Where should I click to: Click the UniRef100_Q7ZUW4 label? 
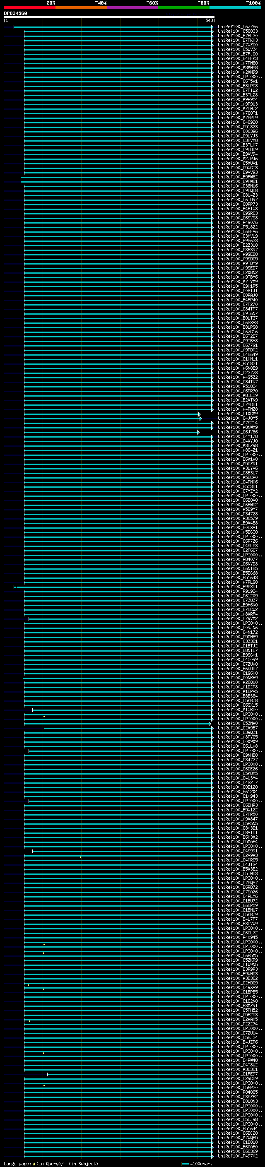[237, 1033]
